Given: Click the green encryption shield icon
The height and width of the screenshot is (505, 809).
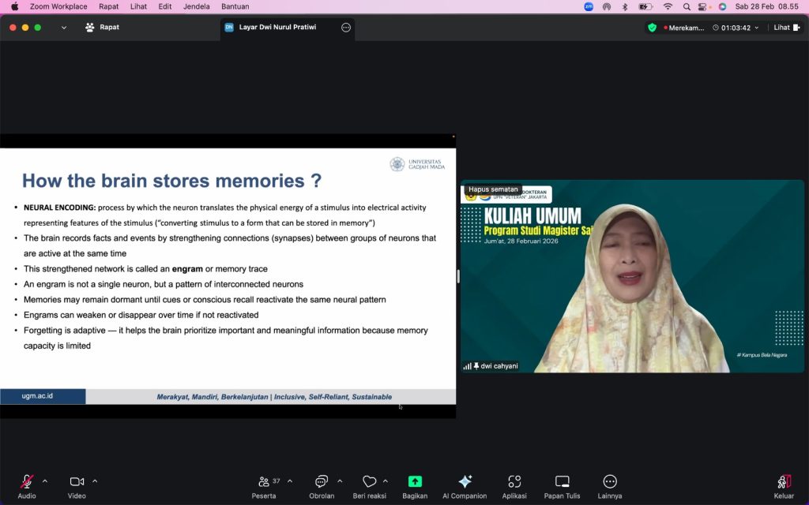Looking at the screenshot, I should (652, 28).
